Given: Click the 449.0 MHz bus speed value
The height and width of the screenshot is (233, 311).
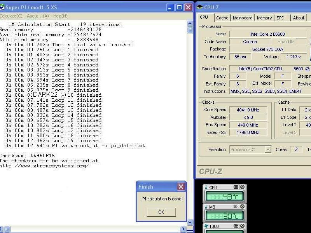Looking at the screenshot, I should click(248, 125).
